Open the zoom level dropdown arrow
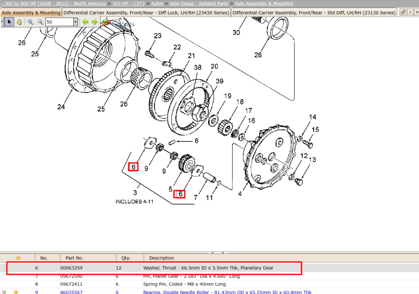The height and width of the screenshot is (294, 419). coord(75,22)
